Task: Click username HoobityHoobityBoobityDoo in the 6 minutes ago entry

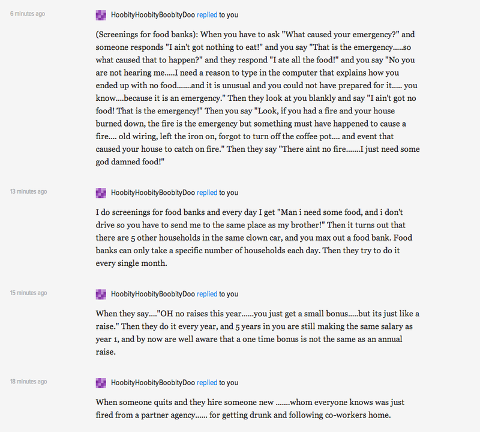Action: coord(153,15)
